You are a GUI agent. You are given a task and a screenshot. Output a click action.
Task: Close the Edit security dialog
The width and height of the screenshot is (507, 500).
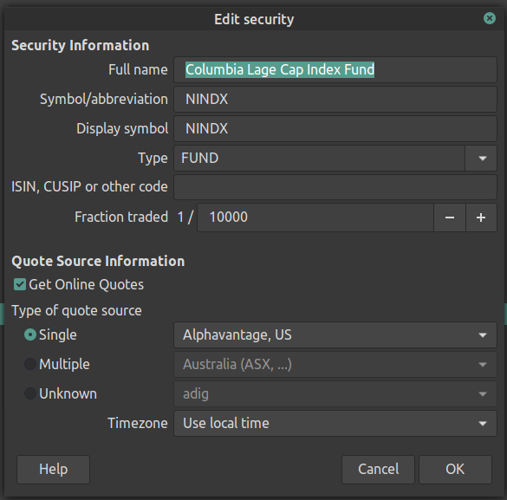tap(489, 18)
